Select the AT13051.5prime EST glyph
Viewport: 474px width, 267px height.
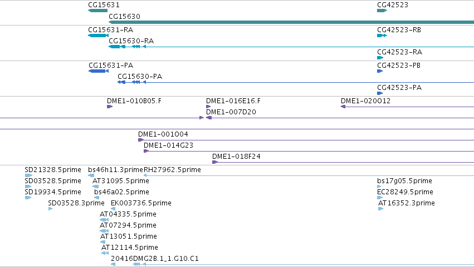[x=103, y=243]
